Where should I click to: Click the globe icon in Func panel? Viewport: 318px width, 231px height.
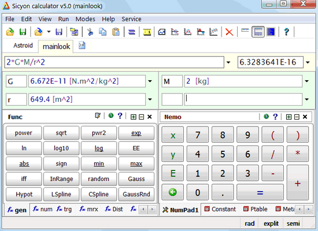coord(111,115)
